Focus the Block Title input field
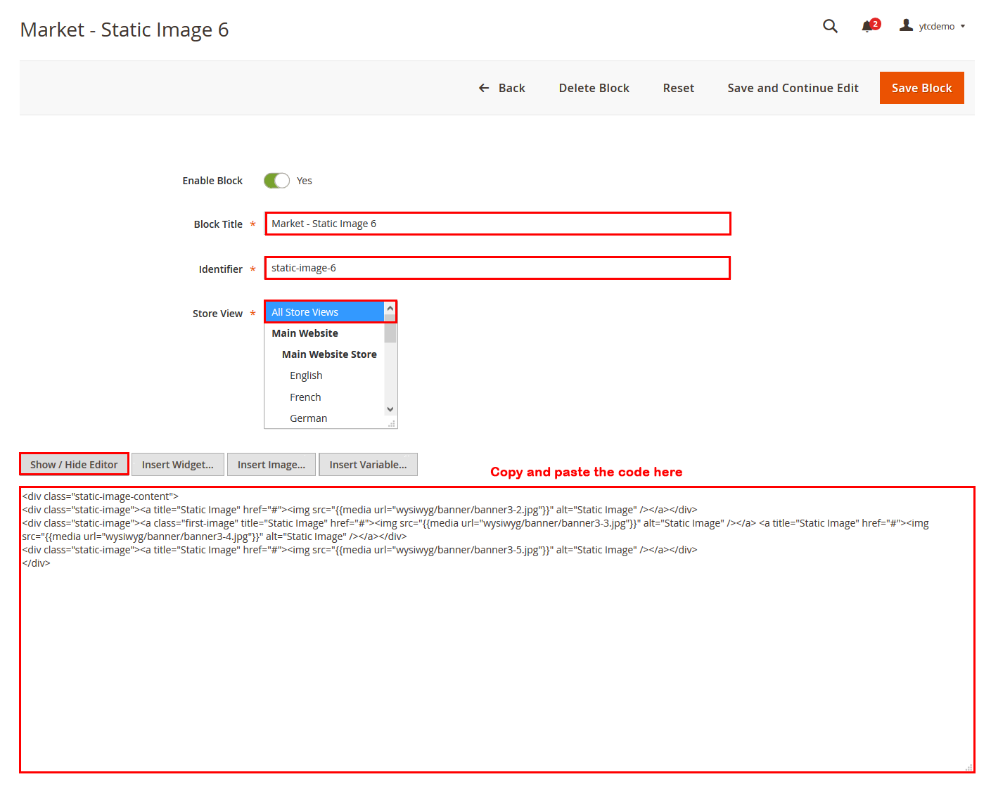 click(x=497, y=224)
